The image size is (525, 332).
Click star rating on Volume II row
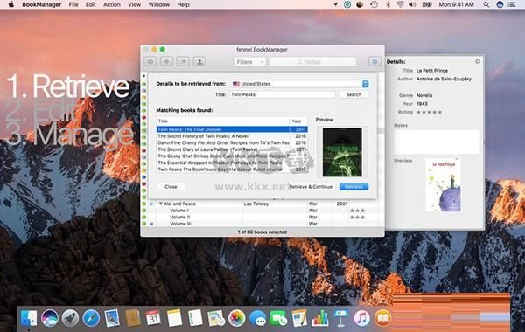tap(357, 217)
